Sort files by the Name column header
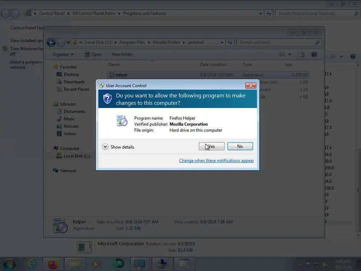Viewport: 361px width, 271px height. coord(114,65)
